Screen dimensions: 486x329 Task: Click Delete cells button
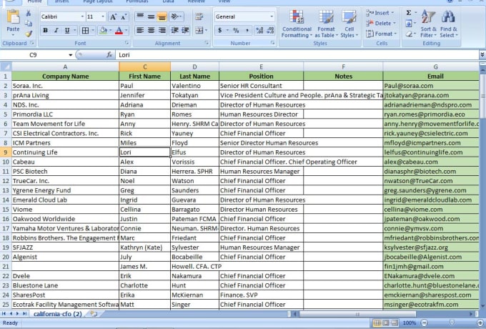[x=381, y=24]
